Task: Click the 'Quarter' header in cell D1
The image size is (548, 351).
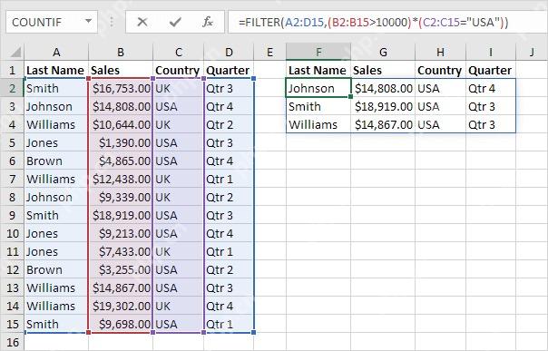Action: [228, 70]
